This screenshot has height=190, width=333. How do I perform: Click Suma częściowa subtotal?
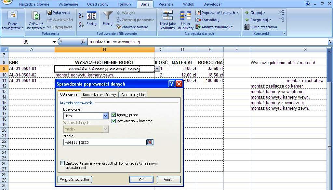(x=261, y=27)
